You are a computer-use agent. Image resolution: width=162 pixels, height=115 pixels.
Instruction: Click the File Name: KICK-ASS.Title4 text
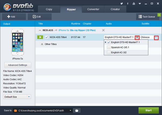[17, 71]
